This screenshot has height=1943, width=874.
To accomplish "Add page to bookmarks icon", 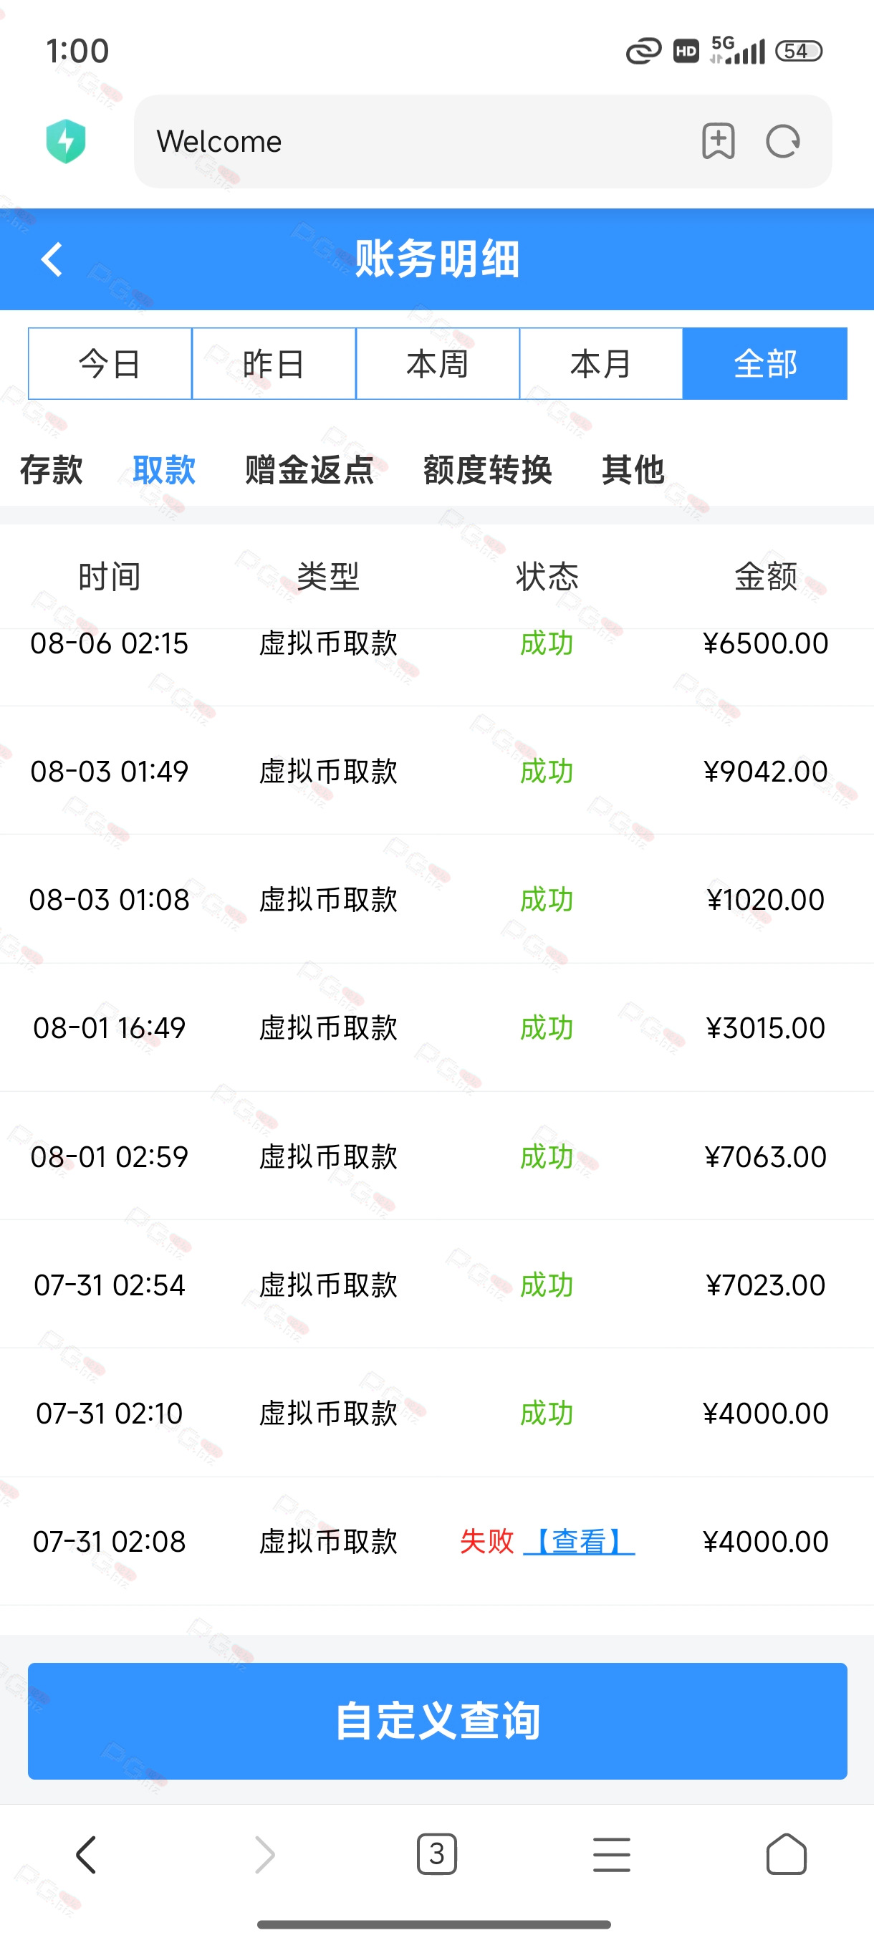I will click(718, 141).
